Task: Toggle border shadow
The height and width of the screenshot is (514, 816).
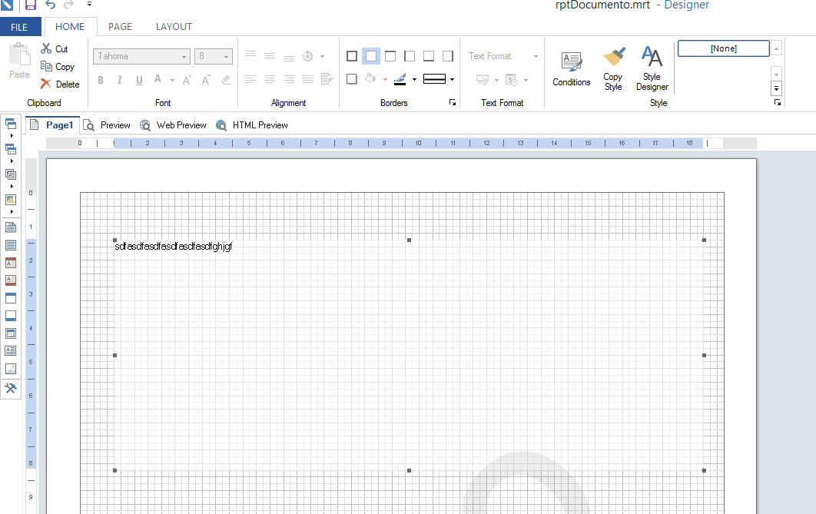Action: click(x=352, y=79)
